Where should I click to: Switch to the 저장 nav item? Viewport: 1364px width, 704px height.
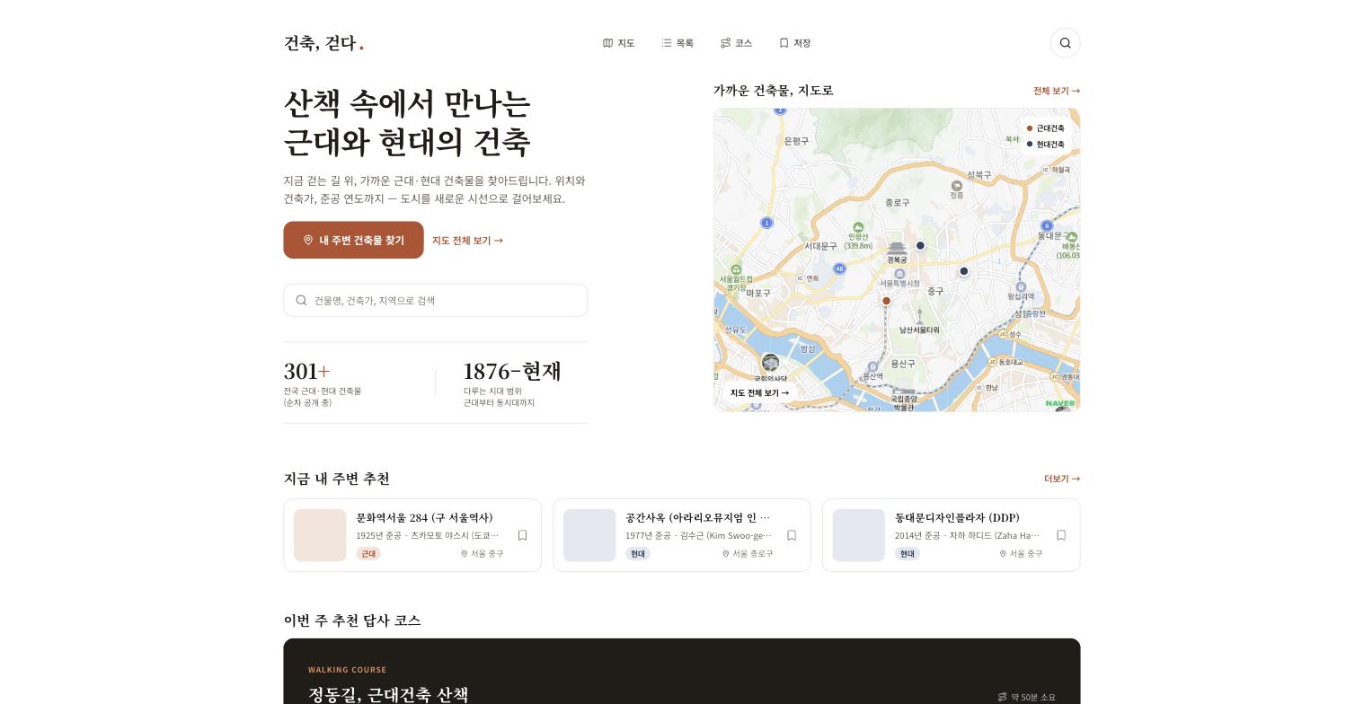click(x=795, y=43)
